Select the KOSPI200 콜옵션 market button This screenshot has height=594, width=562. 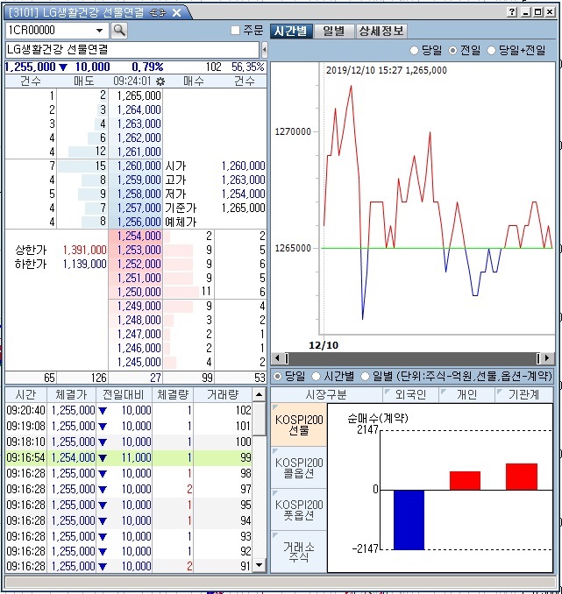click(299, 469)
